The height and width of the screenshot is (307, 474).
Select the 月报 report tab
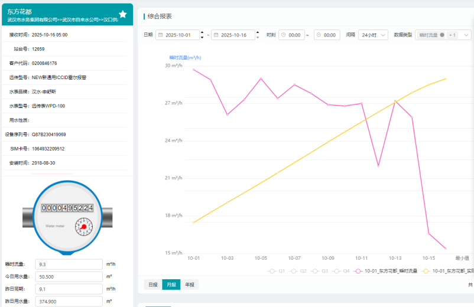[171, 285]
